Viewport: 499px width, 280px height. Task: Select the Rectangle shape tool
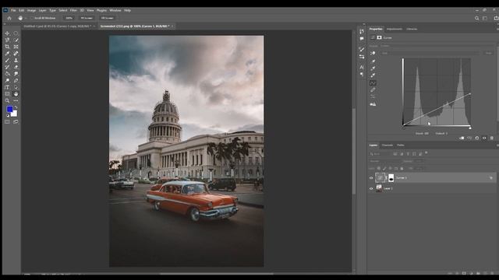(x=7, y=94)
